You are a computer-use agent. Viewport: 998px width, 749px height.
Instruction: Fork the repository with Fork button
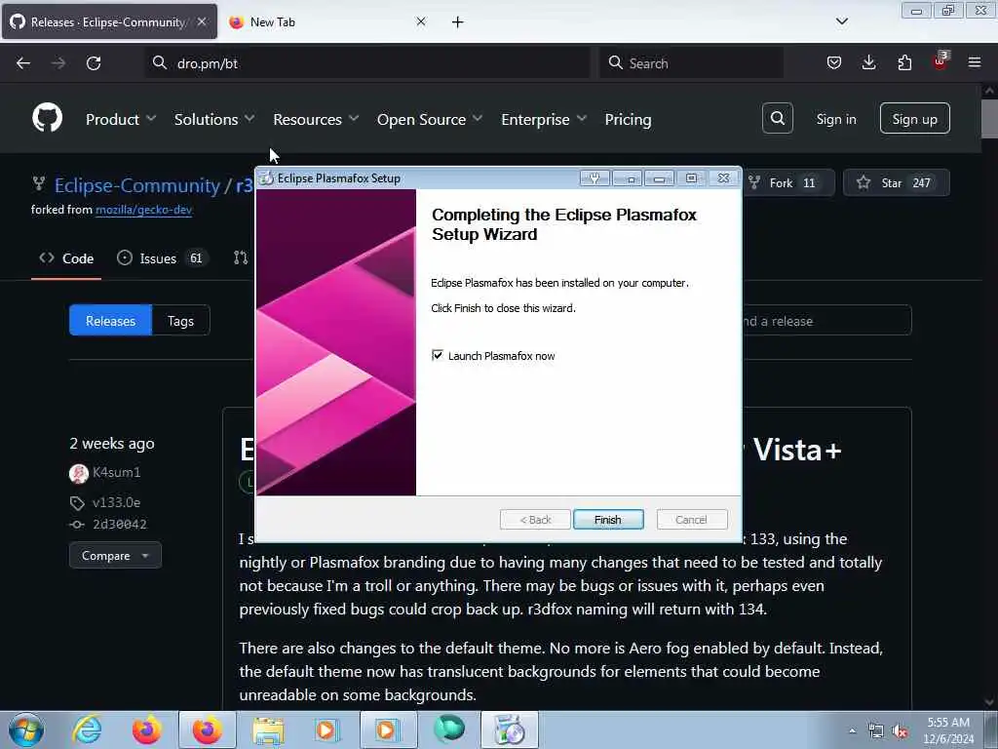click(x=789, y=182)
